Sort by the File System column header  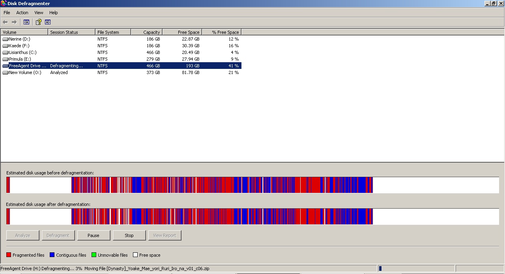(113, 32)
